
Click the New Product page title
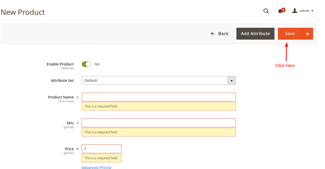(x=23, y=12)
